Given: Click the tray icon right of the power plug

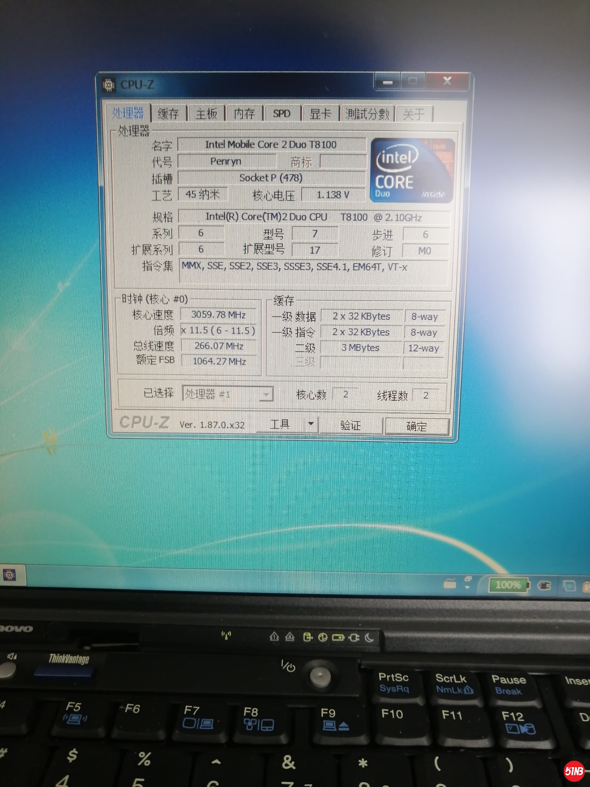Looking at the screenshot, I should coord(569,585).
